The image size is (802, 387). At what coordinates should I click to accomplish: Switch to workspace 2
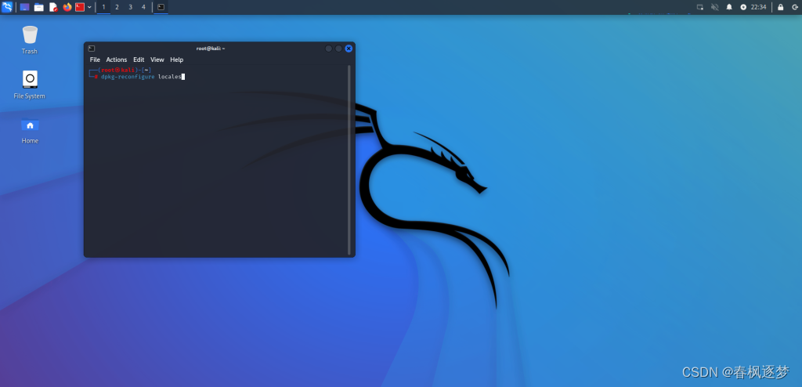[x=117, y=7]
